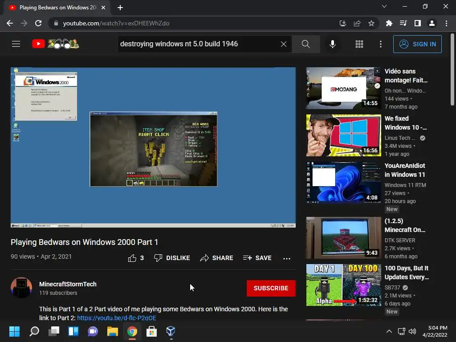
Task: Open VirtualBox from taskbar
Action: pyautogui.click(x=171, y=331)
